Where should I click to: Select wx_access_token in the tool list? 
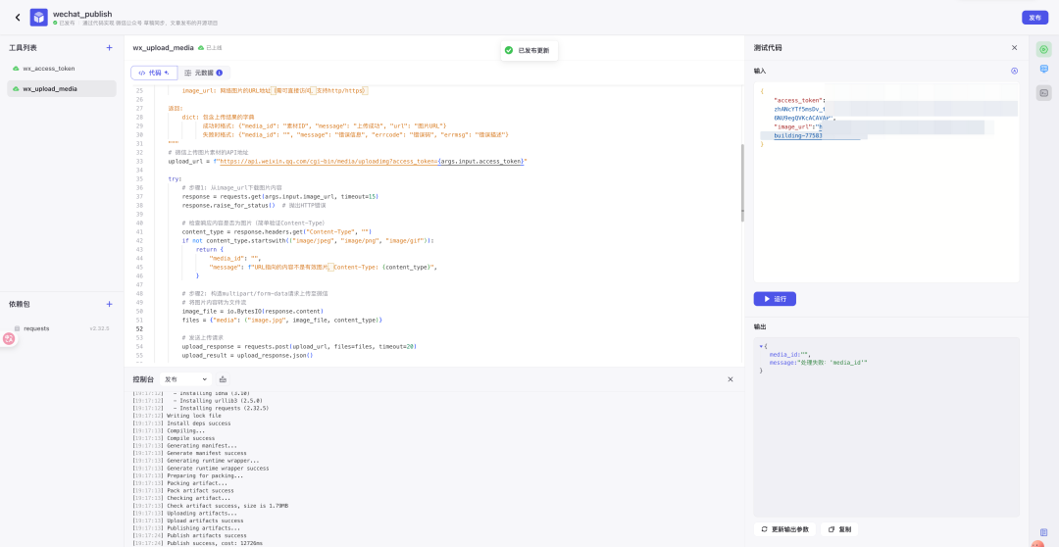pyautogui.click(x=49, y=69)
